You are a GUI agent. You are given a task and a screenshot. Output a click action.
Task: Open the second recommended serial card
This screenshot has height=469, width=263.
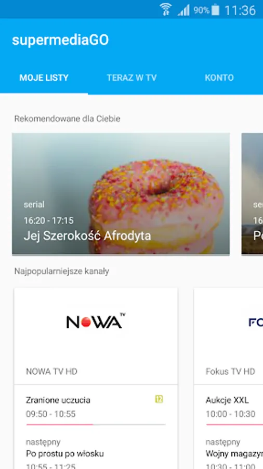click(252, 194)
